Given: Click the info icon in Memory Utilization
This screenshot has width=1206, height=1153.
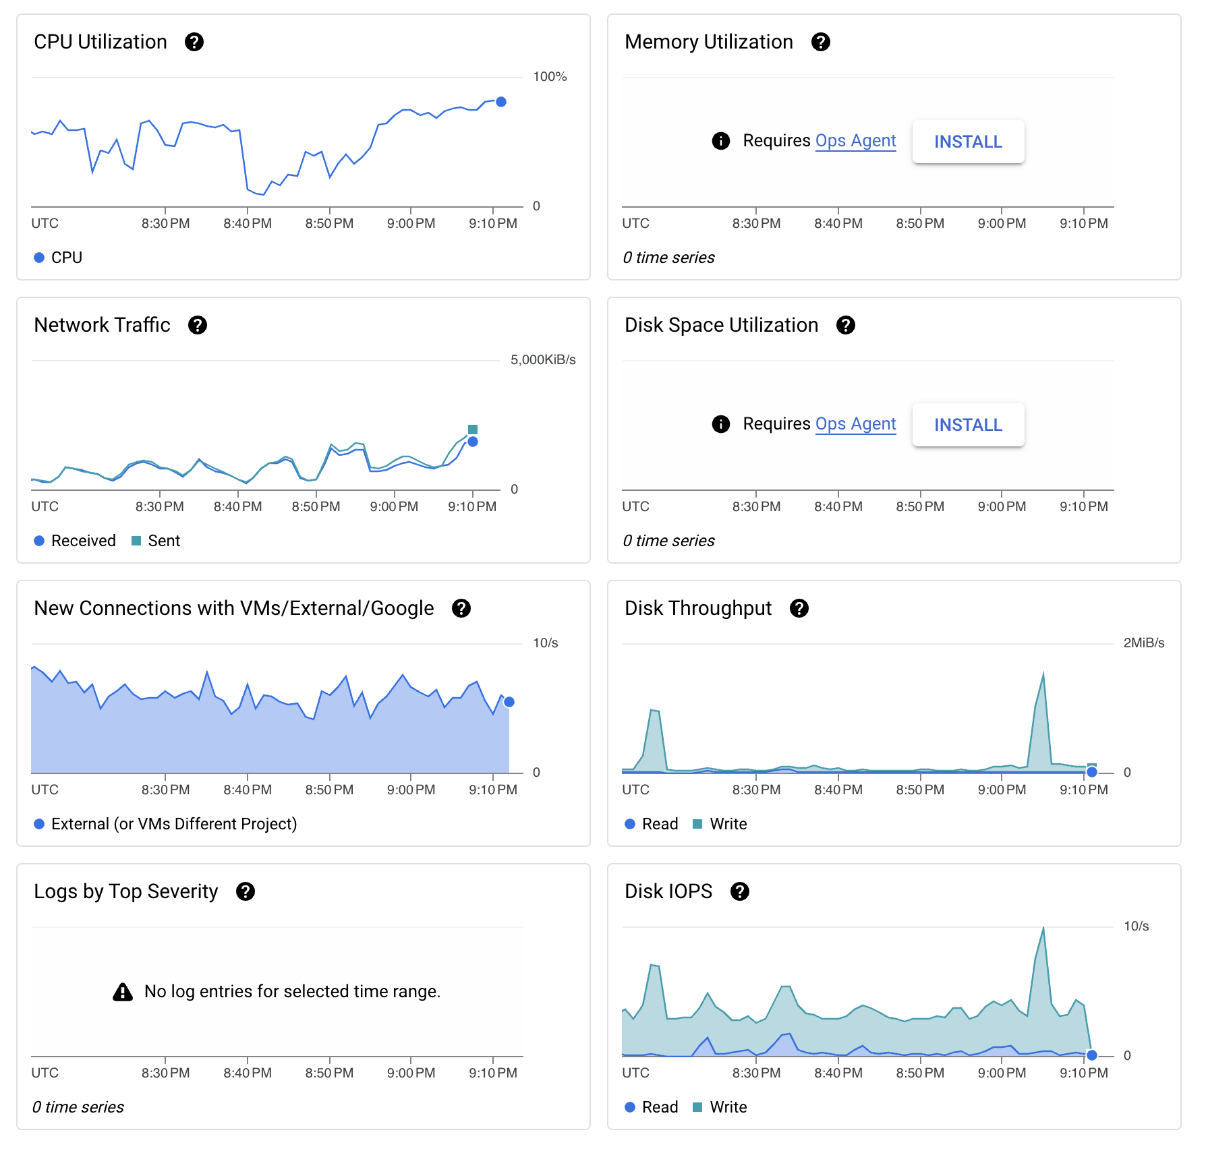Looking at the screenshot, I should (x=720, y=141).
